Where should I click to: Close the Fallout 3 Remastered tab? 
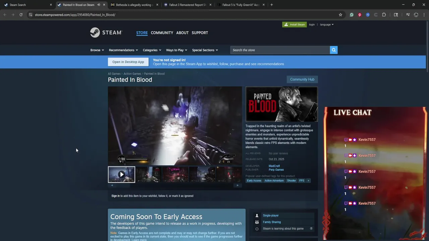tap(210, 5)
